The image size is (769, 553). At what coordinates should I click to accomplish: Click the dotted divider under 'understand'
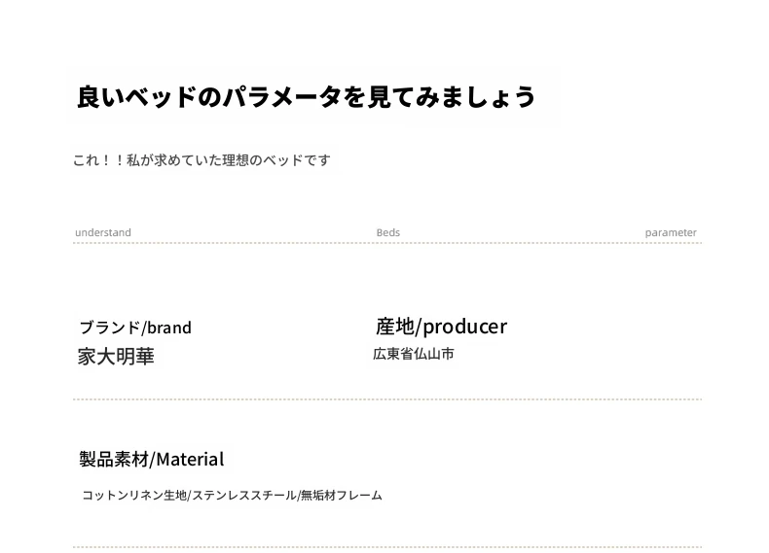point(387,242)
